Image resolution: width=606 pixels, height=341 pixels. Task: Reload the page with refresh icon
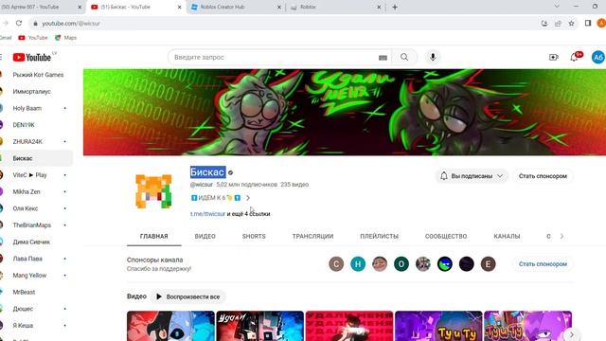[19, 23]
